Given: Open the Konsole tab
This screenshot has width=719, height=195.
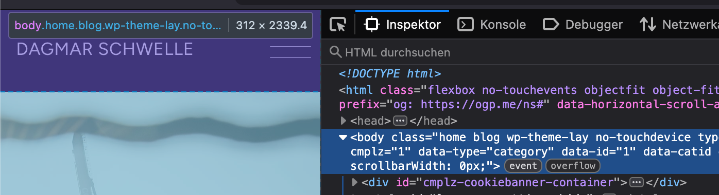Looking at the screenshot, I should tap(492, 24).
